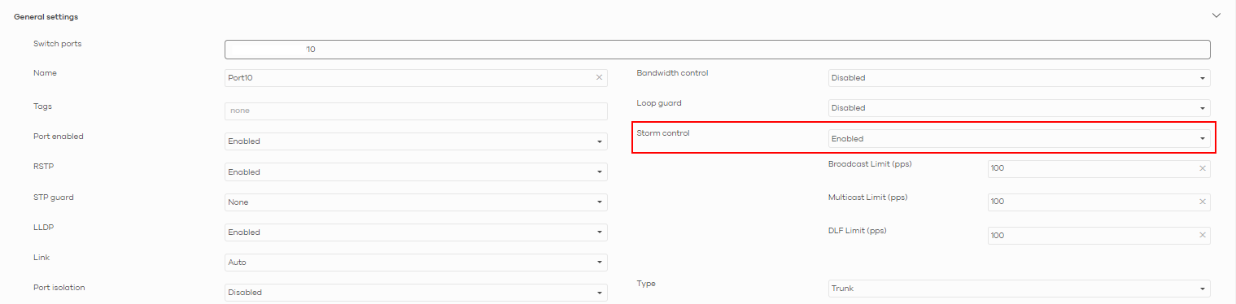Open the LLDP dropdown
This screenshot has height=304, width=1236.
point(416,232)
